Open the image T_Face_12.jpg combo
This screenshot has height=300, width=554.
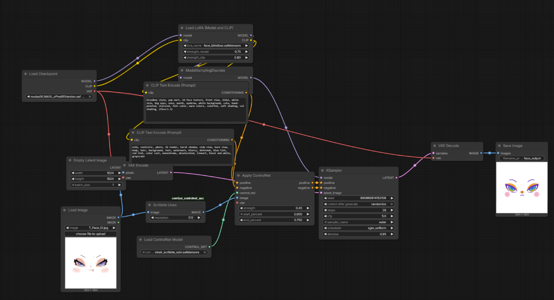pyautogui.click(x=91, y=228)
